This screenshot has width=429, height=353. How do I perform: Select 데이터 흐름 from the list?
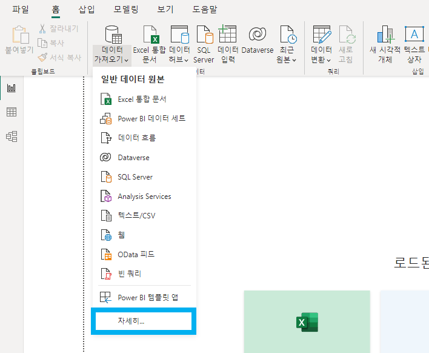[144, 138]
